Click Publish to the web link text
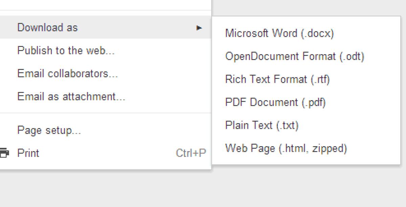 [66, 50]
